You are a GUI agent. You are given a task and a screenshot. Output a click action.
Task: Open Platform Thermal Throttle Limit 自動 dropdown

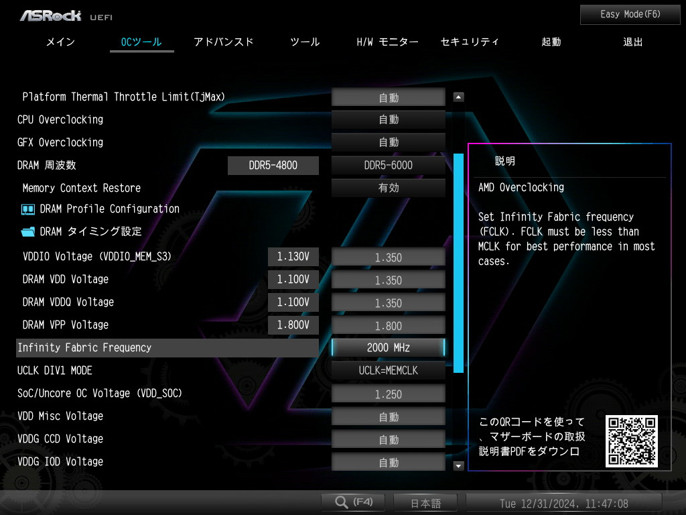(x=389, y=97)
